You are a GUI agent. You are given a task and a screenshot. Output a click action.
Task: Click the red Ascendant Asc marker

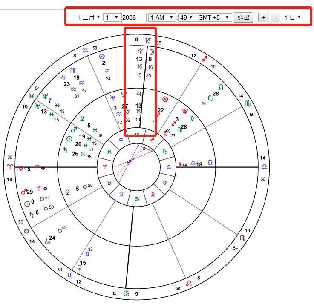[x=48, y=241]
